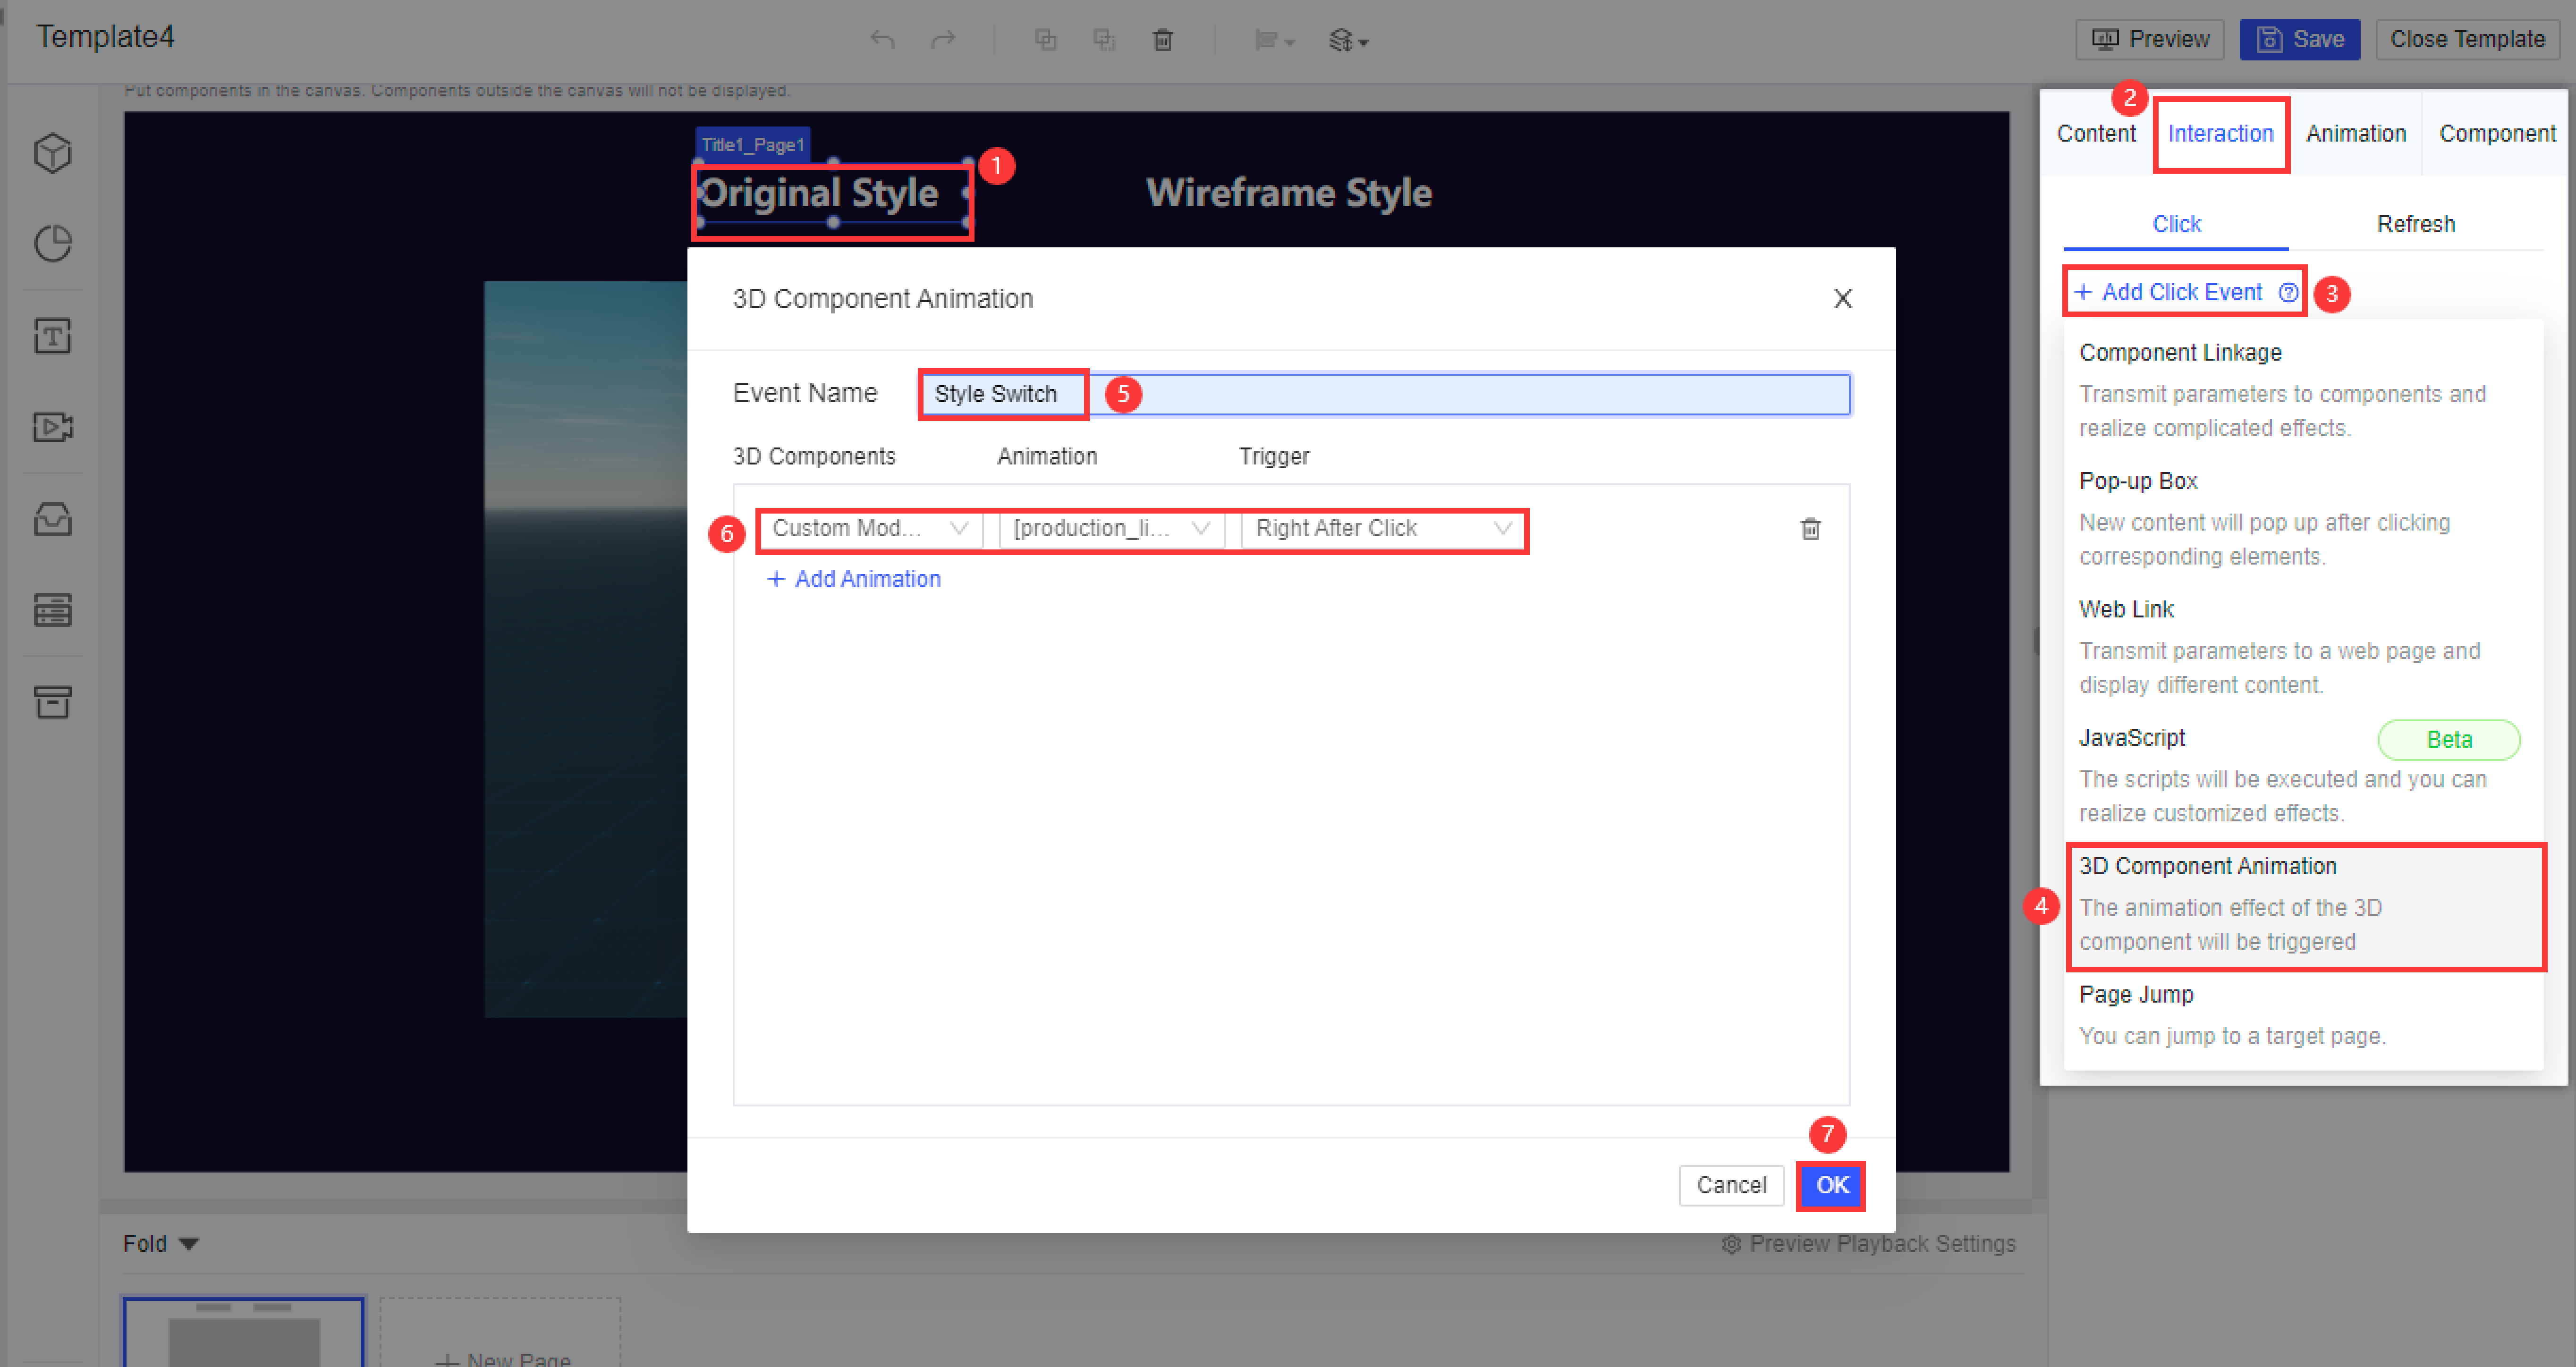Select the Click sub-tab
Screen dimensions: 2576x1367
[2176, 224]
